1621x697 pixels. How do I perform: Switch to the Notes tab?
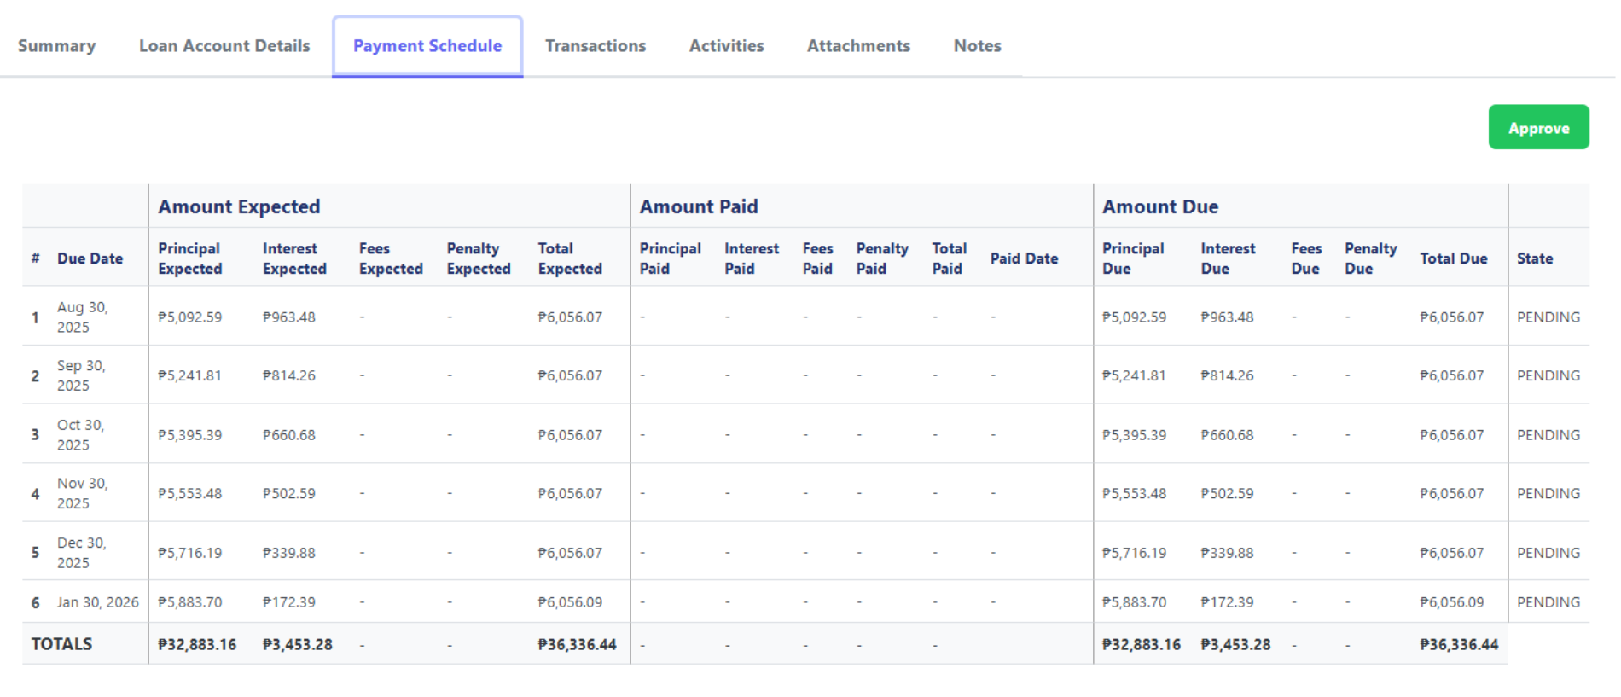[x=977, y=46]
